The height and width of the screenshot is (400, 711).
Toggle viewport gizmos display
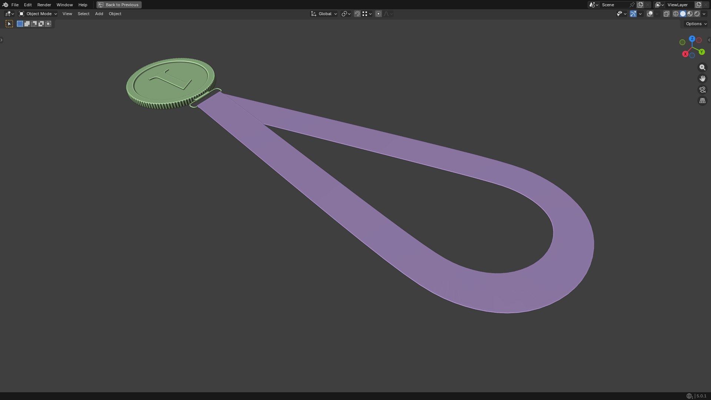point(633,14)
